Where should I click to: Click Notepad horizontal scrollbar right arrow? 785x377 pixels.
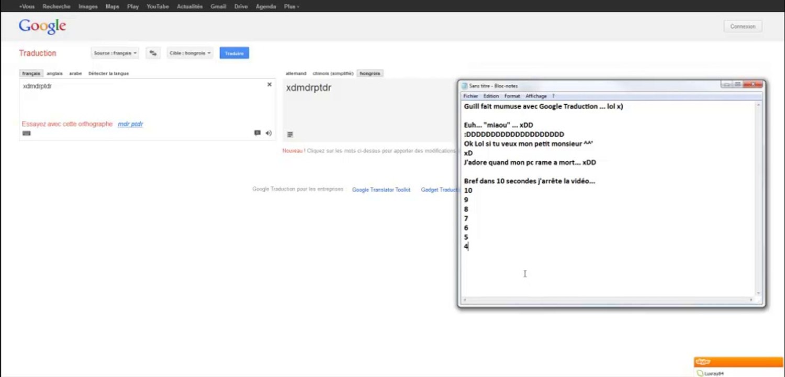(x=751, y=300)
